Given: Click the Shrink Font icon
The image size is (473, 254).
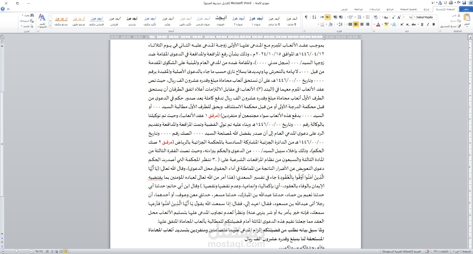Looking at the screenshot, I should pyautogui.click(x=393, y=17).
